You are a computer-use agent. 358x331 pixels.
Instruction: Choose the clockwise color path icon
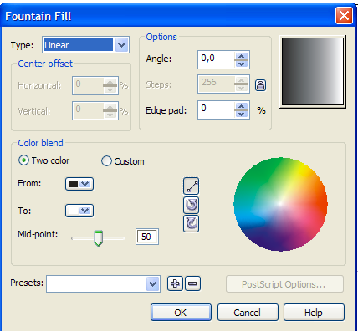pyautogui.click(x=192, y=223)
